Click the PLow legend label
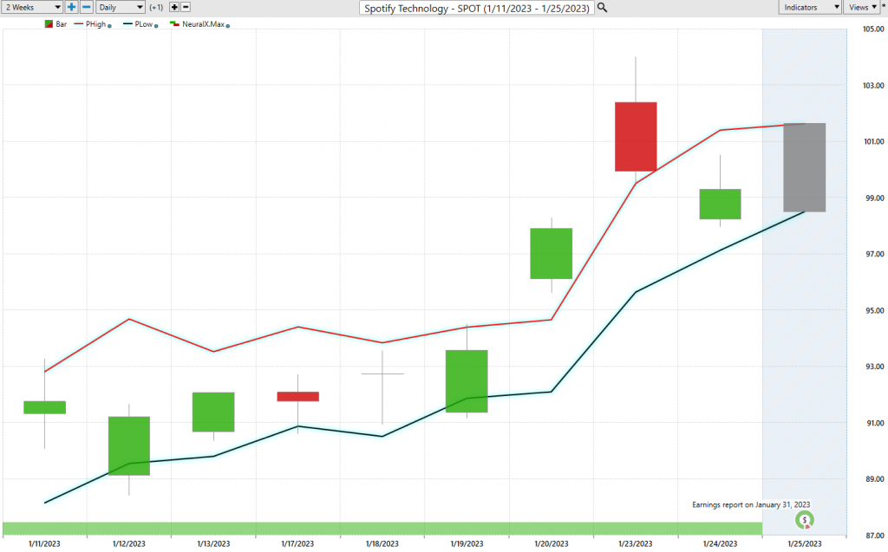 click(144, 24)
